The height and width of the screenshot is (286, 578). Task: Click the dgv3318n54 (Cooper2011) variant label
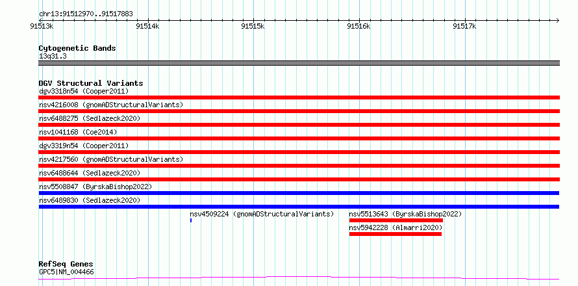pyautogui.click(x=84, y=91)
